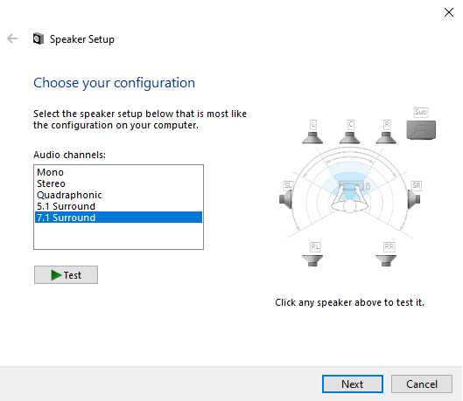Click the Speaker Setup title icon
Screen dimensions: 463x401
coord(39,39)
